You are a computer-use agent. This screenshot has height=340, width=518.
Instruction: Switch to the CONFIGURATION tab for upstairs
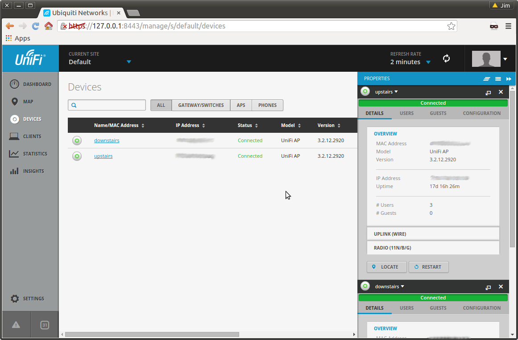click(481, 113)
